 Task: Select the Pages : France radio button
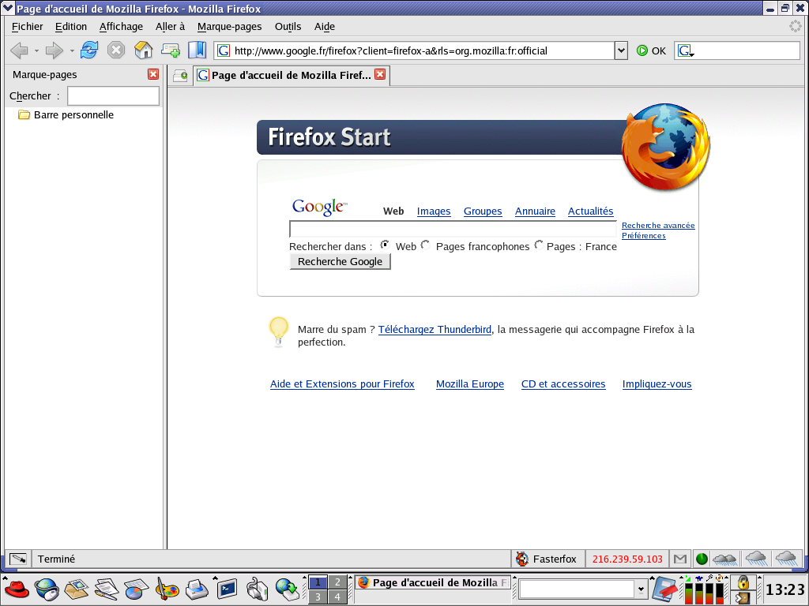[539, 245]
